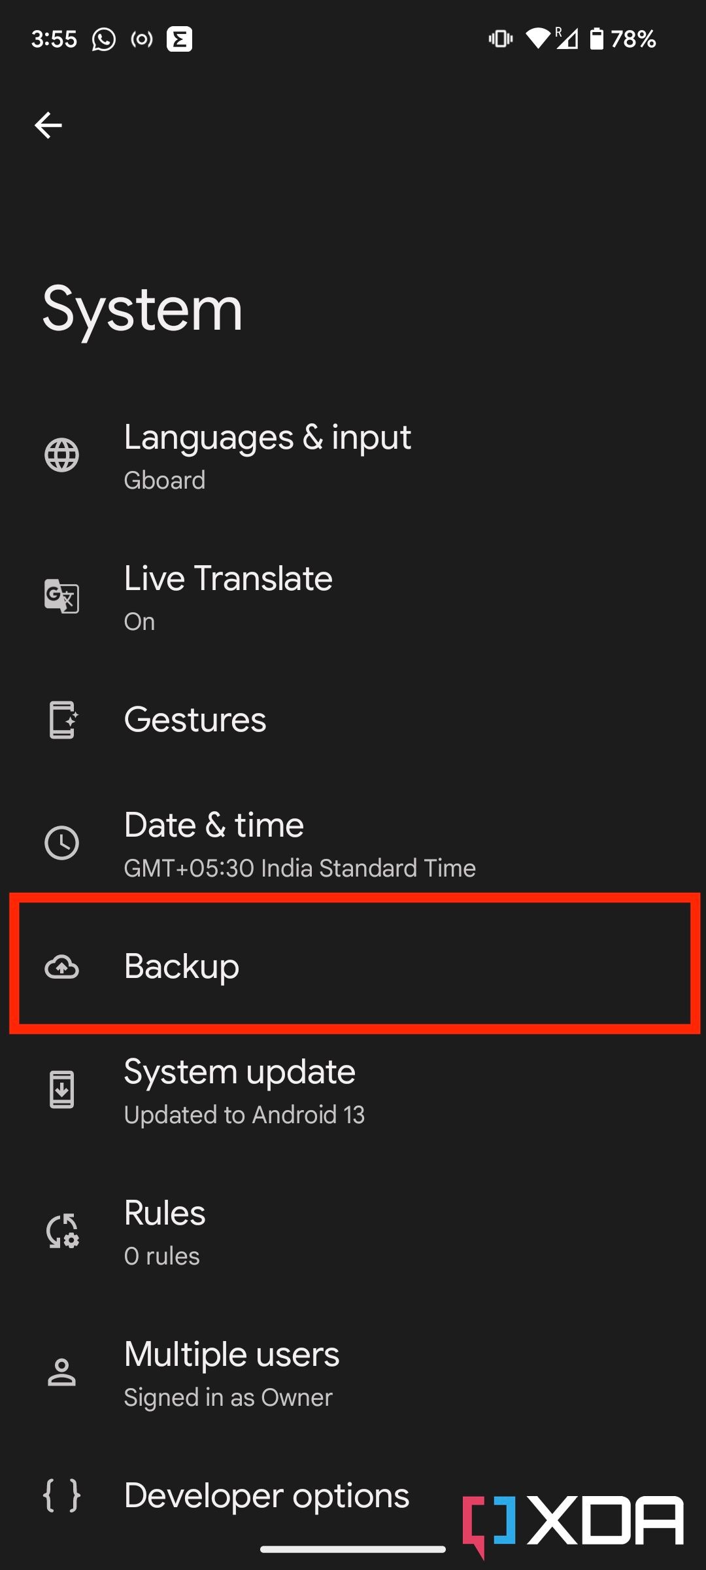Screen dimensions: 706x1570
Task: Tap the Date & time clock icon
Action: pos(62,844)
